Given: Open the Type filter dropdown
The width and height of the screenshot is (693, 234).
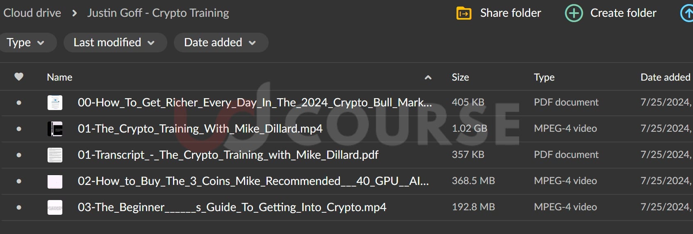Looking at the screenshot, I should (25, 43).
